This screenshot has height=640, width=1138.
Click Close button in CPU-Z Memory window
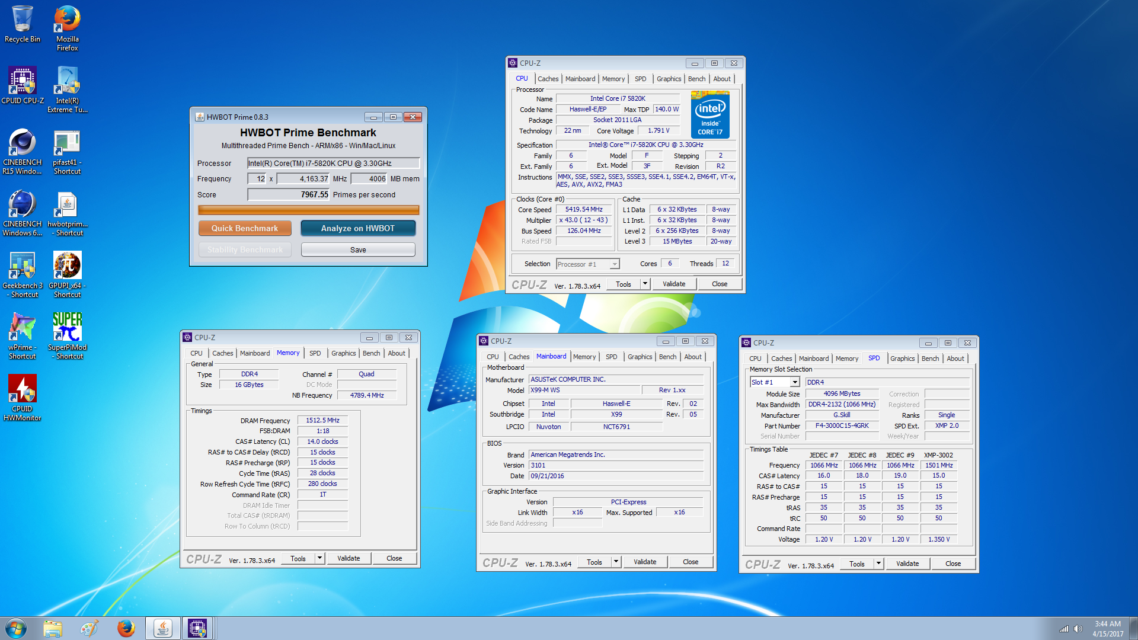click(394, 558)
